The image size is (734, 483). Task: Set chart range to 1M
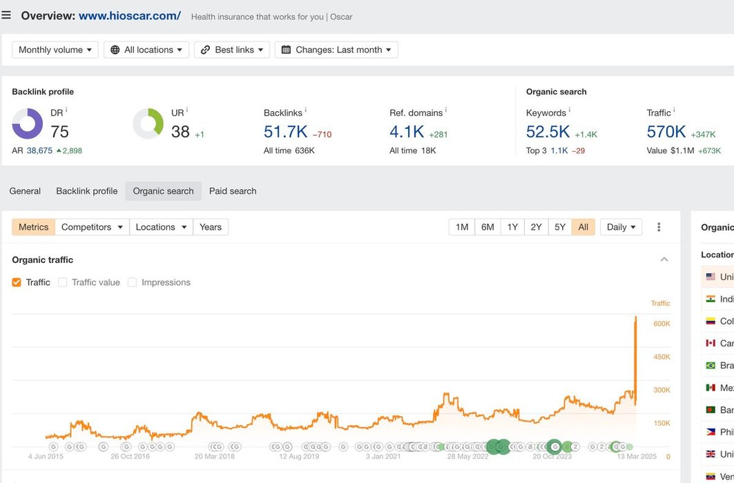pyautogui.click(x=462, y=227)
